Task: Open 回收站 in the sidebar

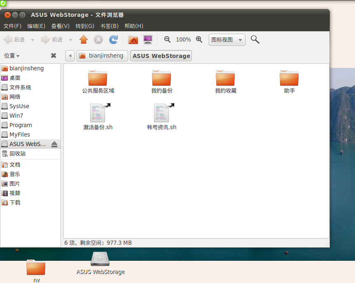Action: coord(30,153)
